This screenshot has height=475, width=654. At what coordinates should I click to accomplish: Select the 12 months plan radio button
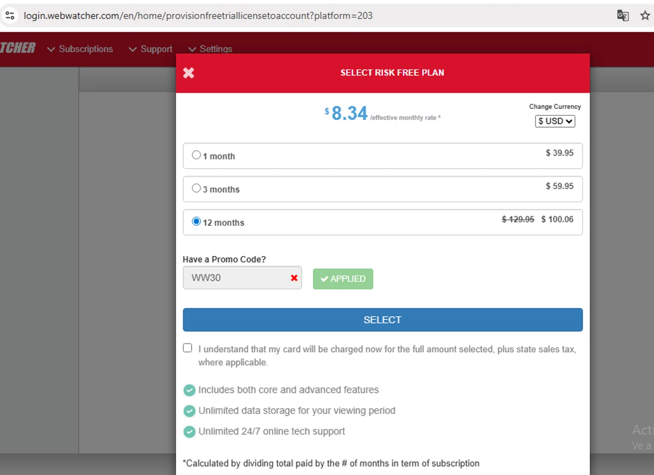pyautogui.click(x=196, y=221)
